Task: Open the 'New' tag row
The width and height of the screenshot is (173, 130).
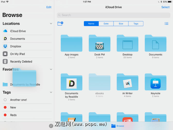Action: 27,107
